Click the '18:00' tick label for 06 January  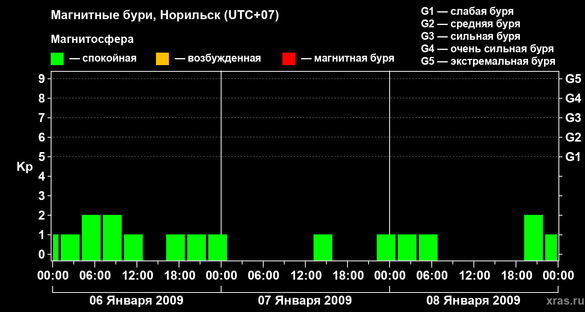pyautogui.click(x=179, y=276)
